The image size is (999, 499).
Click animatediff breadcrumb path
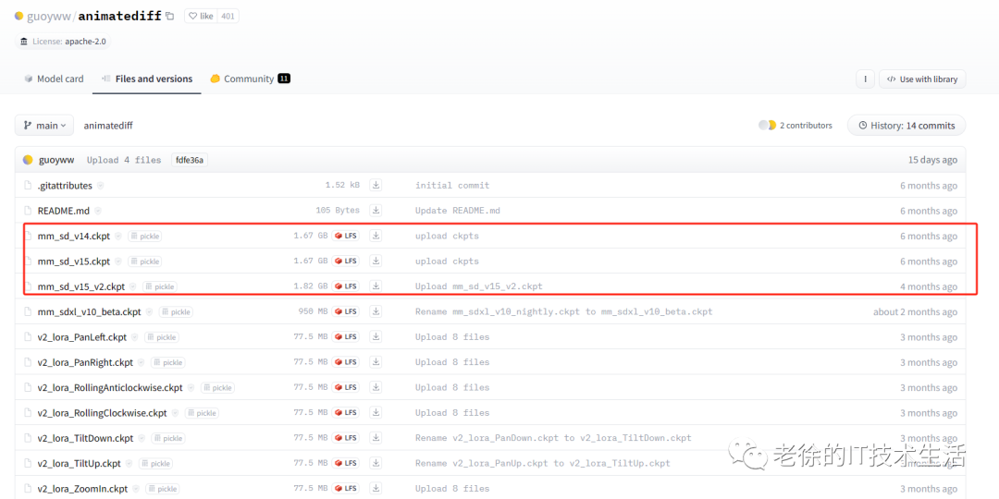point(108,126)
